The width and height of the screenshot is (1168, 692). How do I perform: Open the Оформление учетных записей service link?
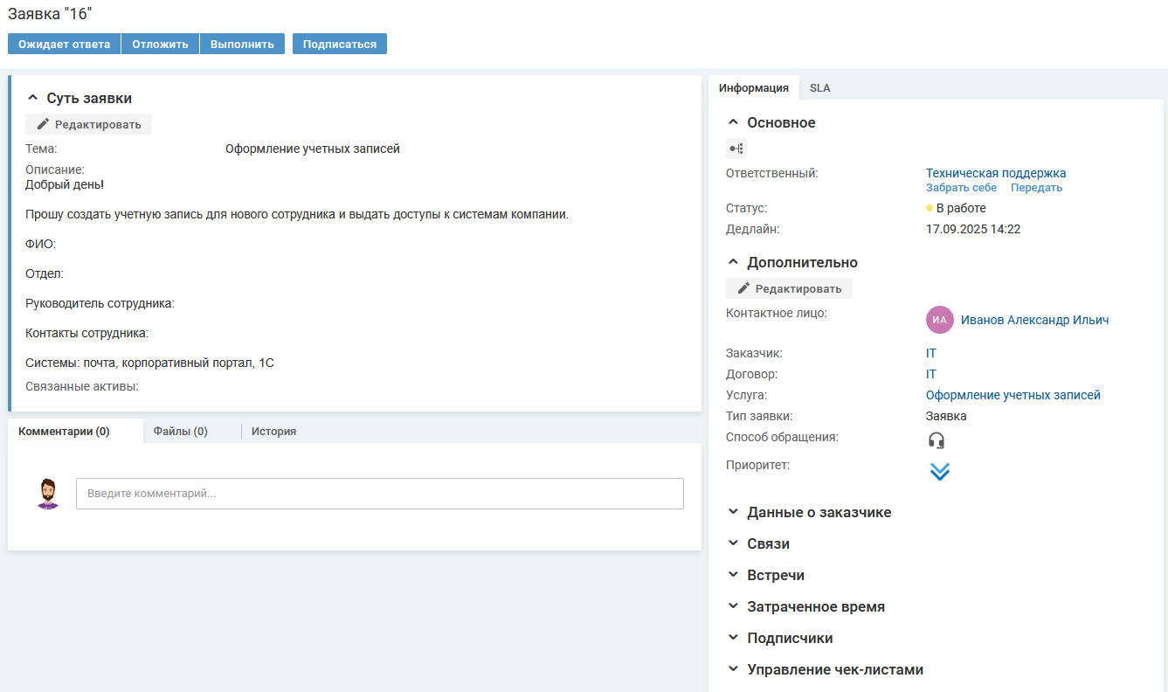tap(1012, 395)
